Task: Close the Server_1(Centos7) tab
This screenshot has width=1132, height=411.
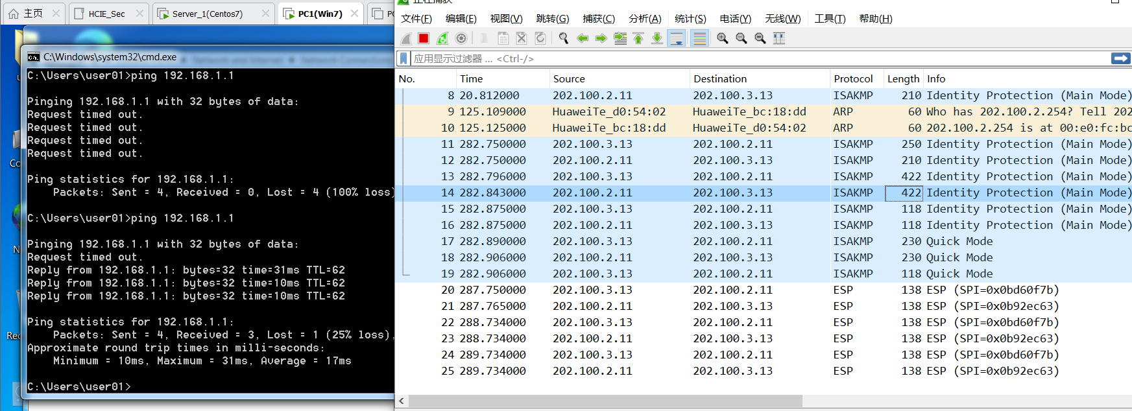Action: tap(265, 13)
